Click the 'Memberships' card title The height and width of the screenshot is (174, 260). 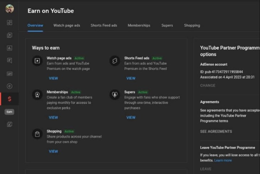tap(57, 92)
